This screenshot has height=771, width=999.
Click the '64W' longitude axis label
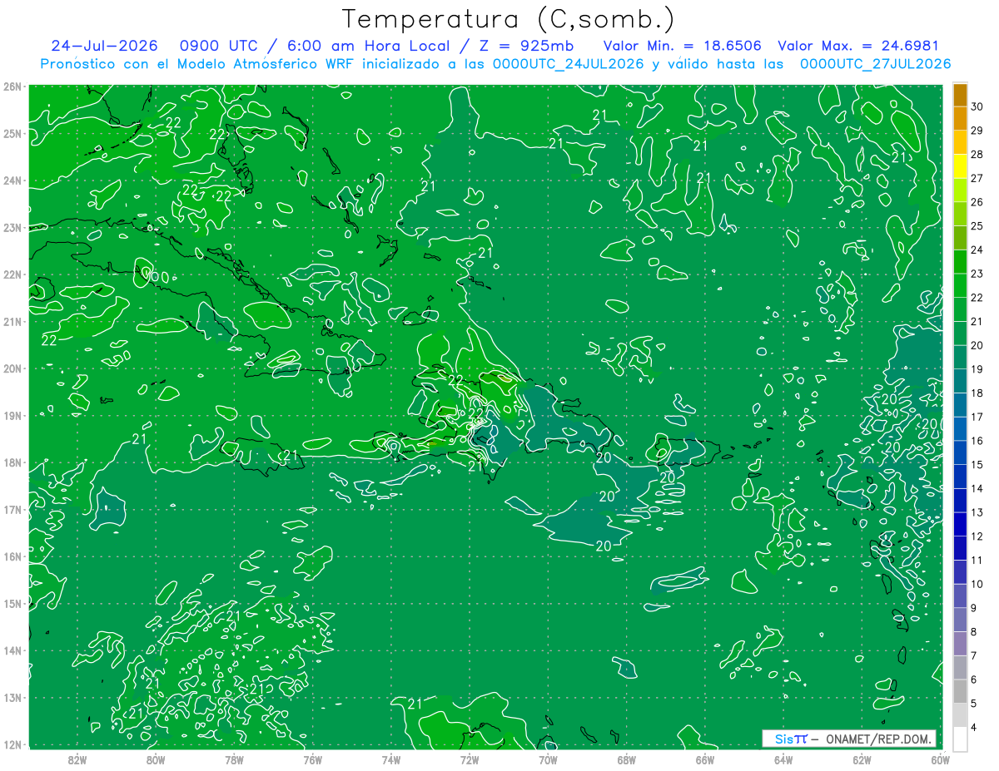783,759
